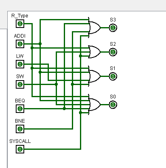Select the S2 output pin
166x168 pixels.
113,52
